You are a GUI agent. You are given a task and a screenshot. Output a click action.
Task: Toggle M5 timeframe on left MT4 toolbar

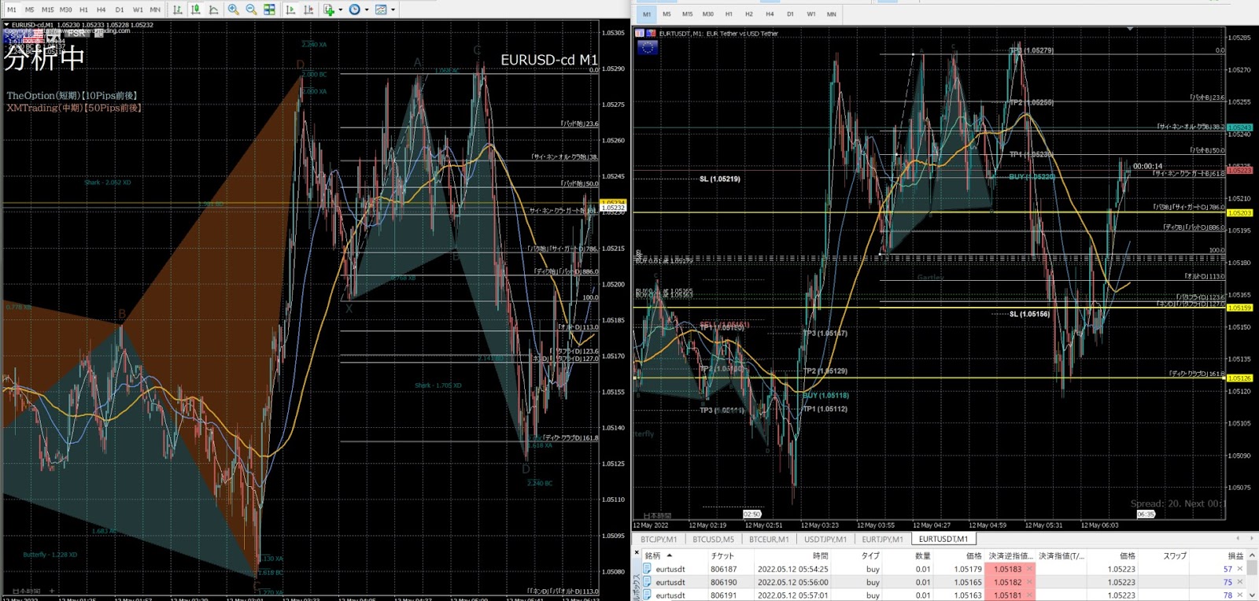click(x=29, y=9)
